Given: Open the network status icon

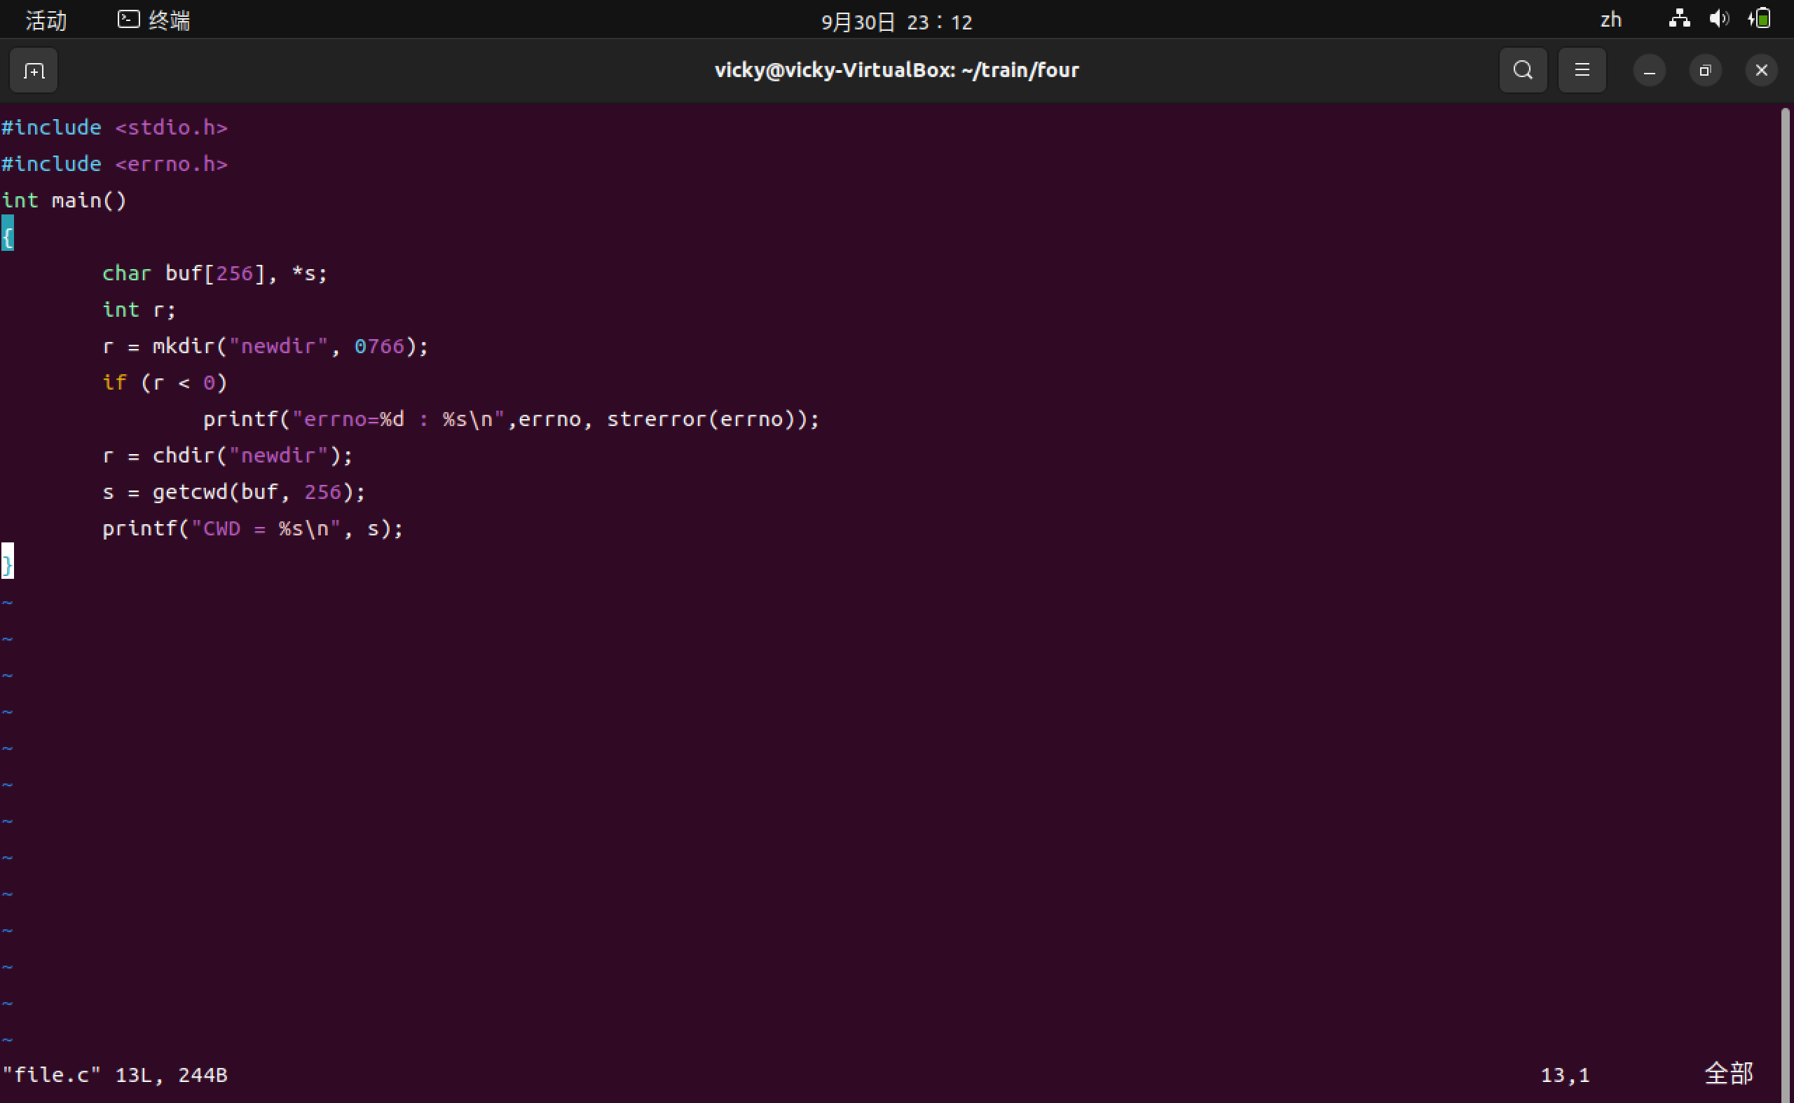Looking at the screenshot, I should point(1679,19).
